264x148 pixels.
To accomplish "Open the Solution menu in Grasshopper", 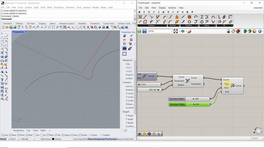I will pos(172,8).
